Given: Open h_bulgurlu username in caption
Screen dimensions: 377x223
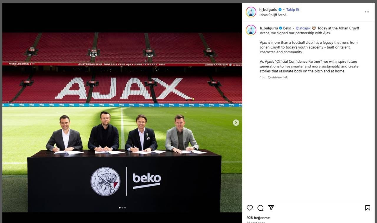Looking at the screenshot, I should tap(269, 28).
